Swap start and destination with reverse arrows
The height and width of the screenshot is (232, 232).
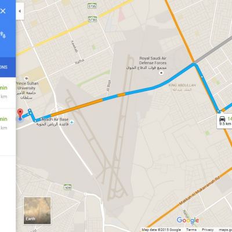tap(3, 35)
